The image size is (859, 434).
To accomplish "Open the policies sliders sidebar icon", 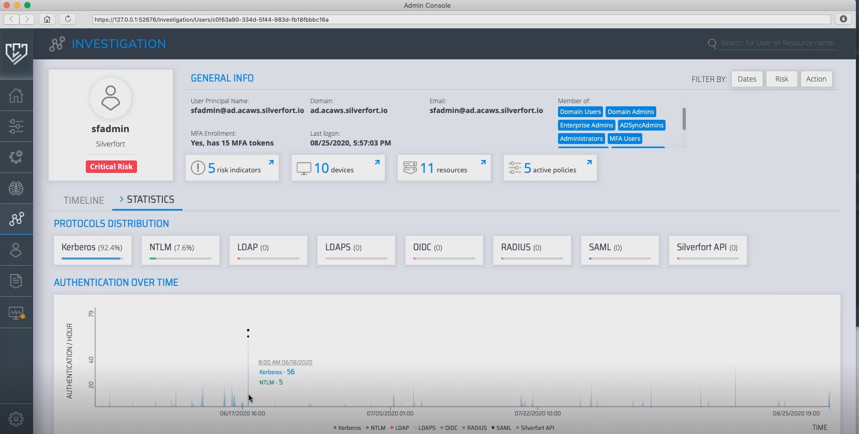I will pyautogui.click(x=16, y=126).
